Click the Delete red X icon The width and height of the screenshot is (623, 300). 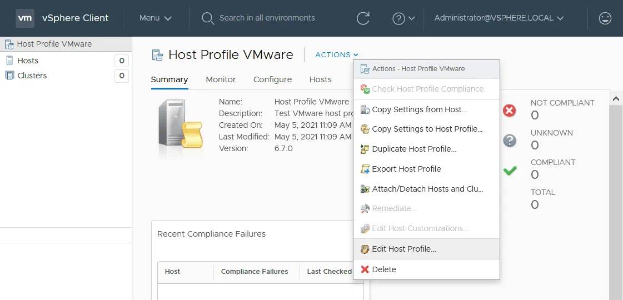[x=365, y=269]
